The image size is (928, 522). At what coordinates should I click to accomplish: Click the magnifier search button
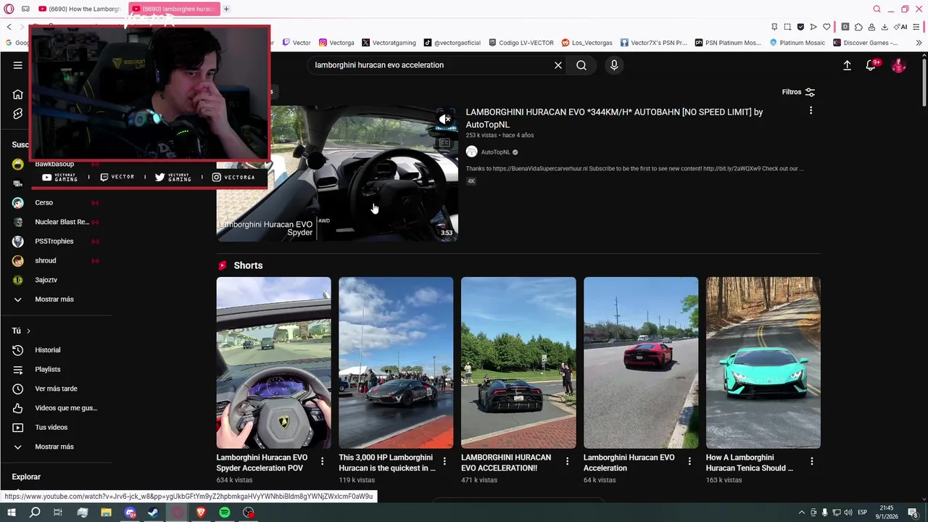pos(581,65)
